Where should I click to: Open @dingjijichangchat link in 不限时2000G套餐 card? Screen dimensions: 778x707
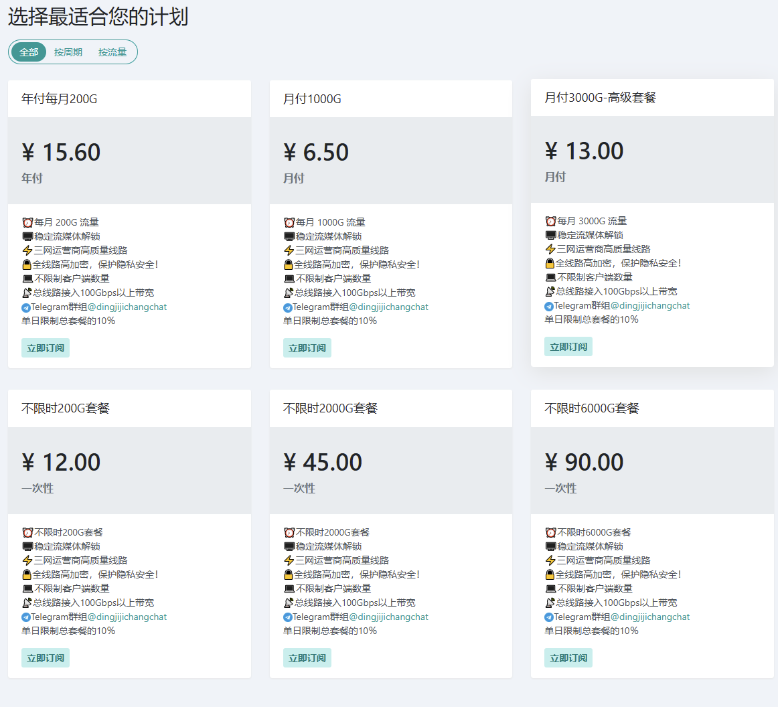388,617
